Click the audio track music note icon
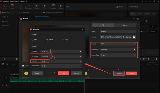This screenshot has width=160, height=93. click(3, 85)
